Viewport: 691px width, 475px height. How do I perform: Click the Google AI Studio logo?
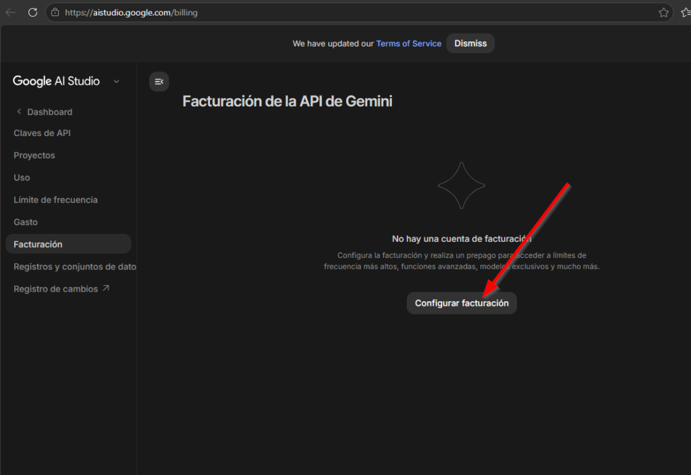pyautogui.click(x=56, y=81)
